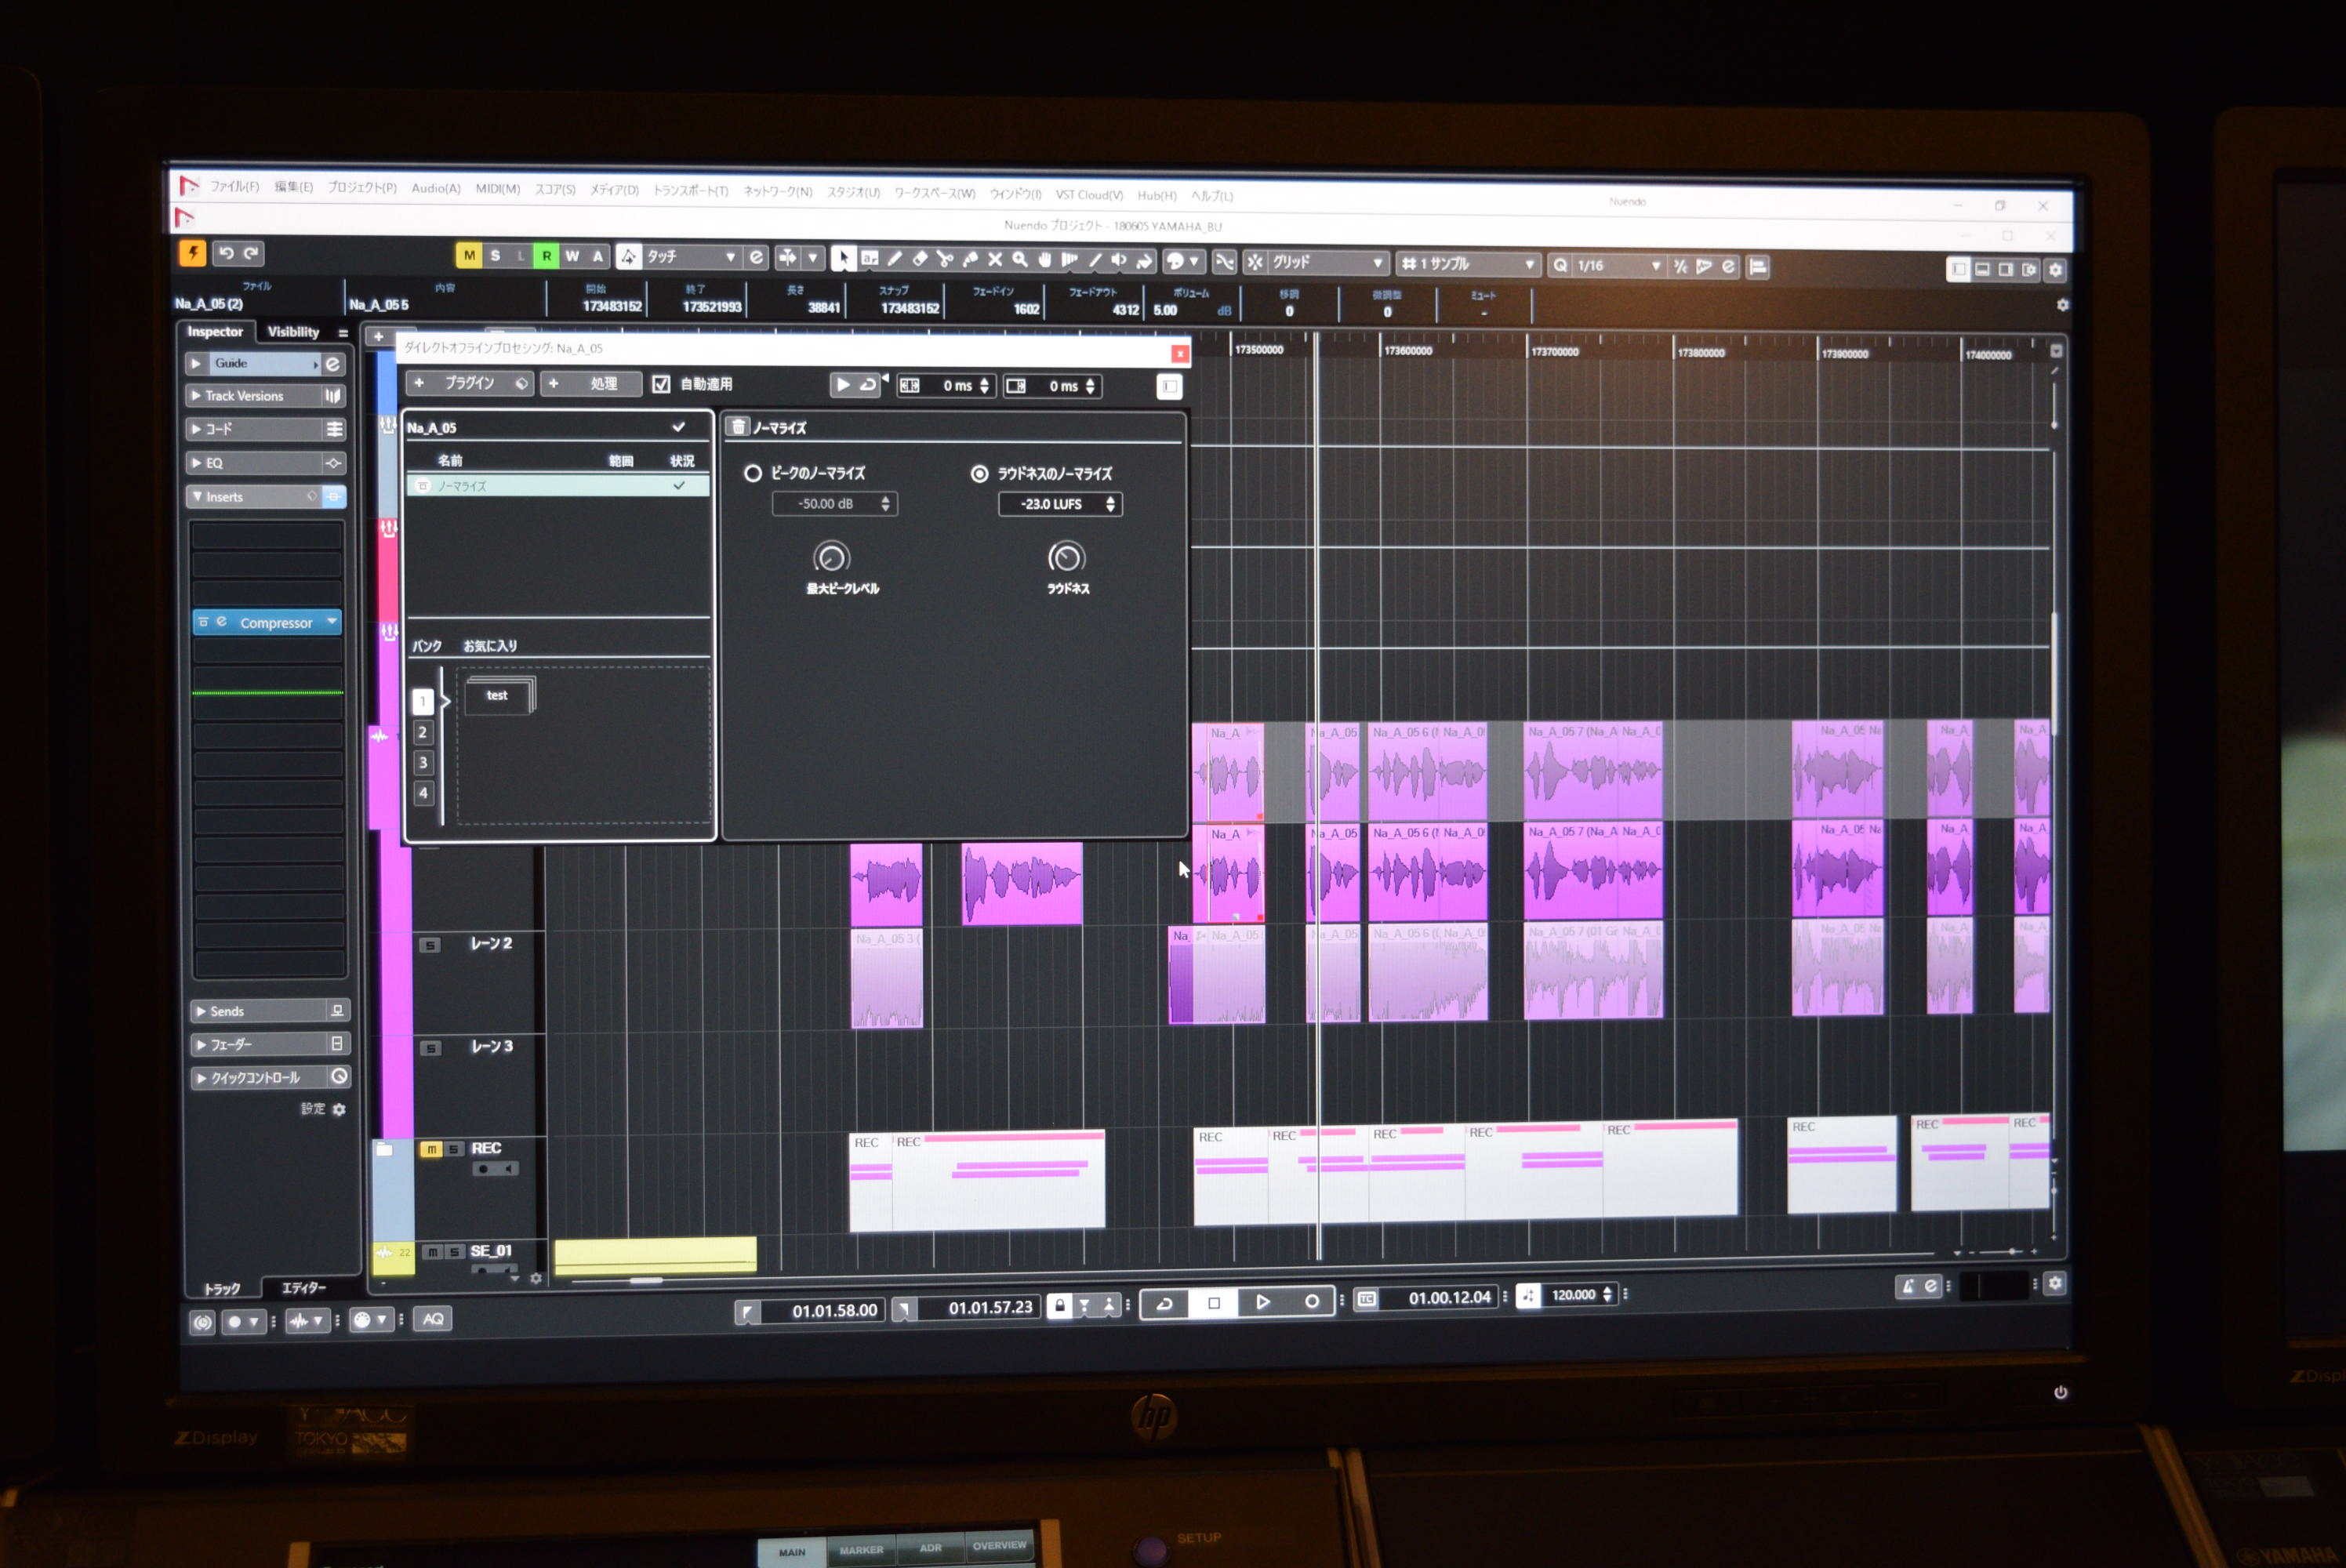
Task: Click audition loop icon in offline processing window
Action: coord(867,385)
